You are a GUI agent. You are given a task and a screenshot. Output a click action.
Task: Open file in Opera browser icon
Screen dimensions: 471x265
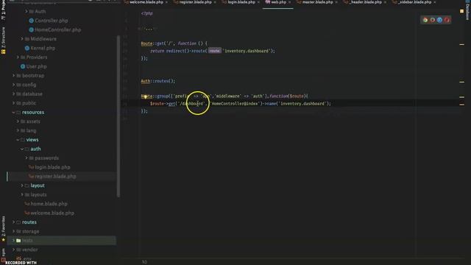point(447,20)
